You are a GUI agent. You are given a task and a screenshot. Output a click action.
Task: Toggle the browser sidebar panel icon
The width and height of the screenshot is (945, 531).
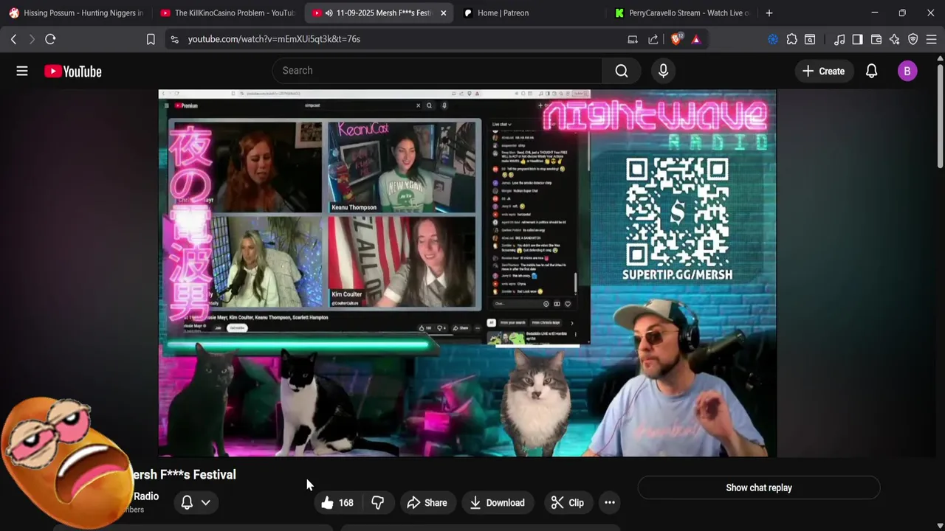[857, 39]
